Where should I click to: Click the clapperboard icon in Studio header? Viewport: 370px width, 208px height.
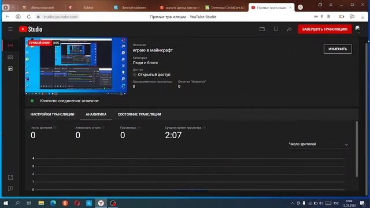click(262, 29)
